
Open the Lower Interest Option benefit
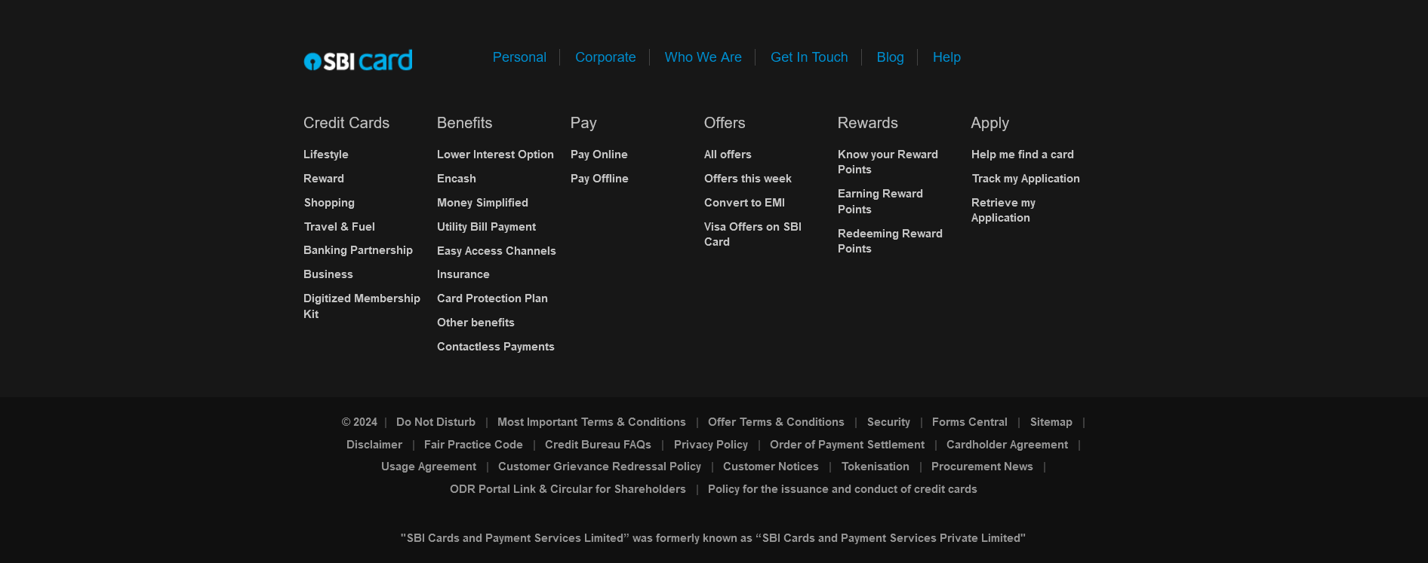495,155
